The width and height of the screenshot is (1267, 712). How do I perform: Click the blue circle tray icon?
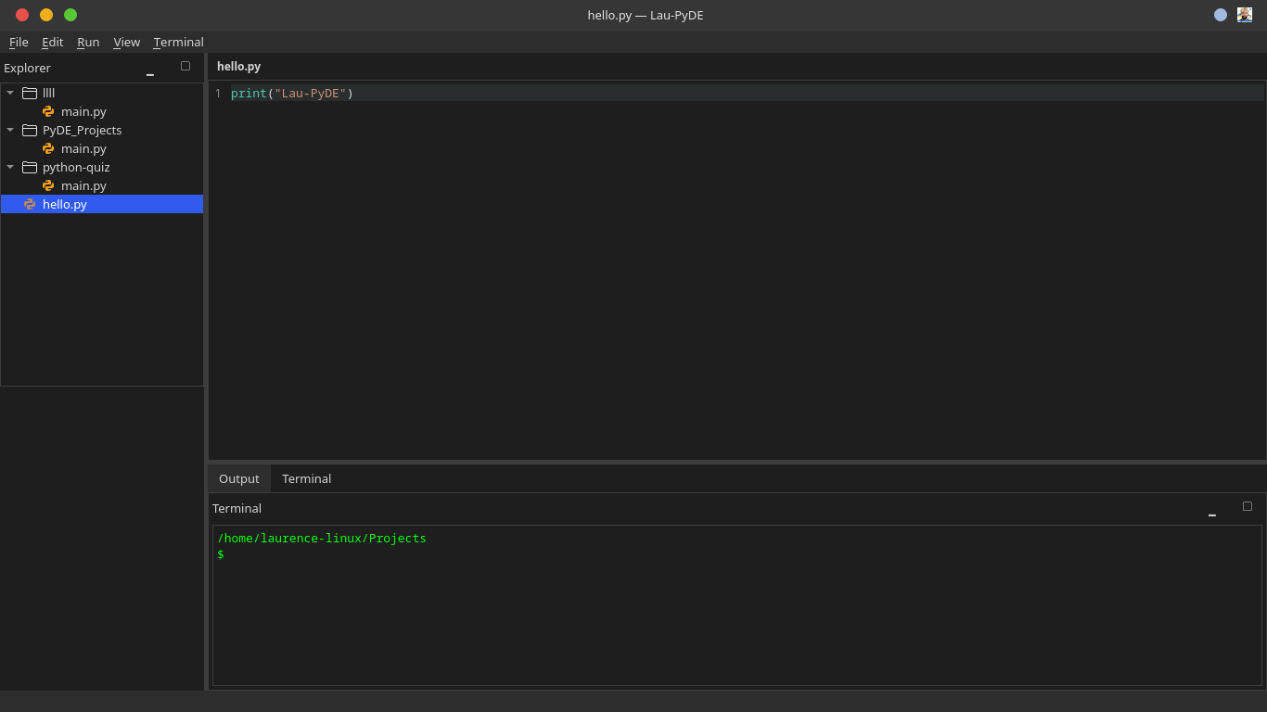pyautogui.click(x=1221, y=15)
